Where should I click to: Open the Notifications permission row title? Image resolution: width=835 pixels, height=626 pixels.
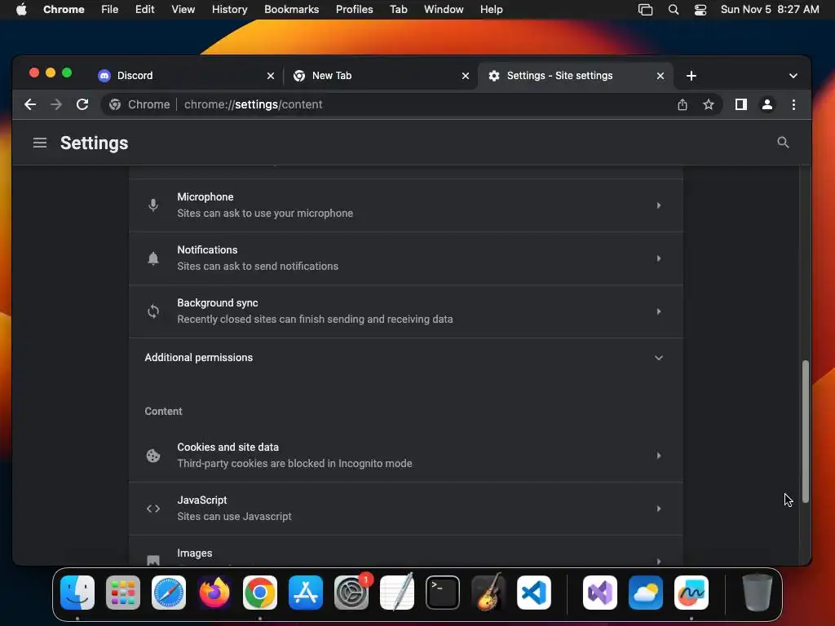pyautogui.click(x=207, y=249)
